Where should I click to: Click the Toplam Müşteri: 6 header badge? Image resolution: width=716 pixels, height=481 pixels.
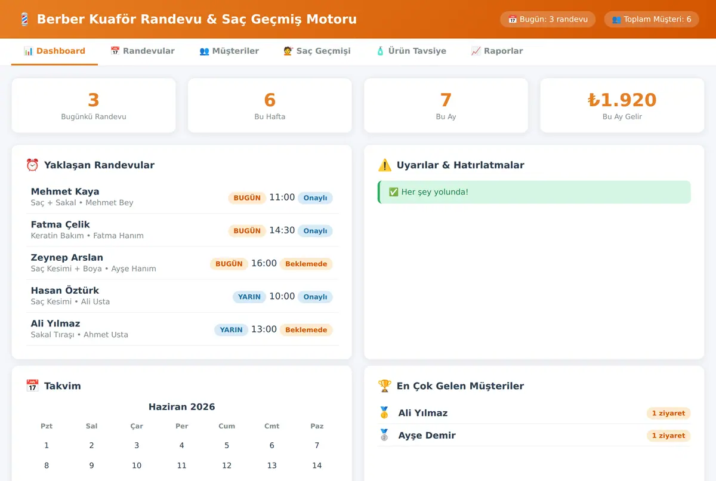652,19
